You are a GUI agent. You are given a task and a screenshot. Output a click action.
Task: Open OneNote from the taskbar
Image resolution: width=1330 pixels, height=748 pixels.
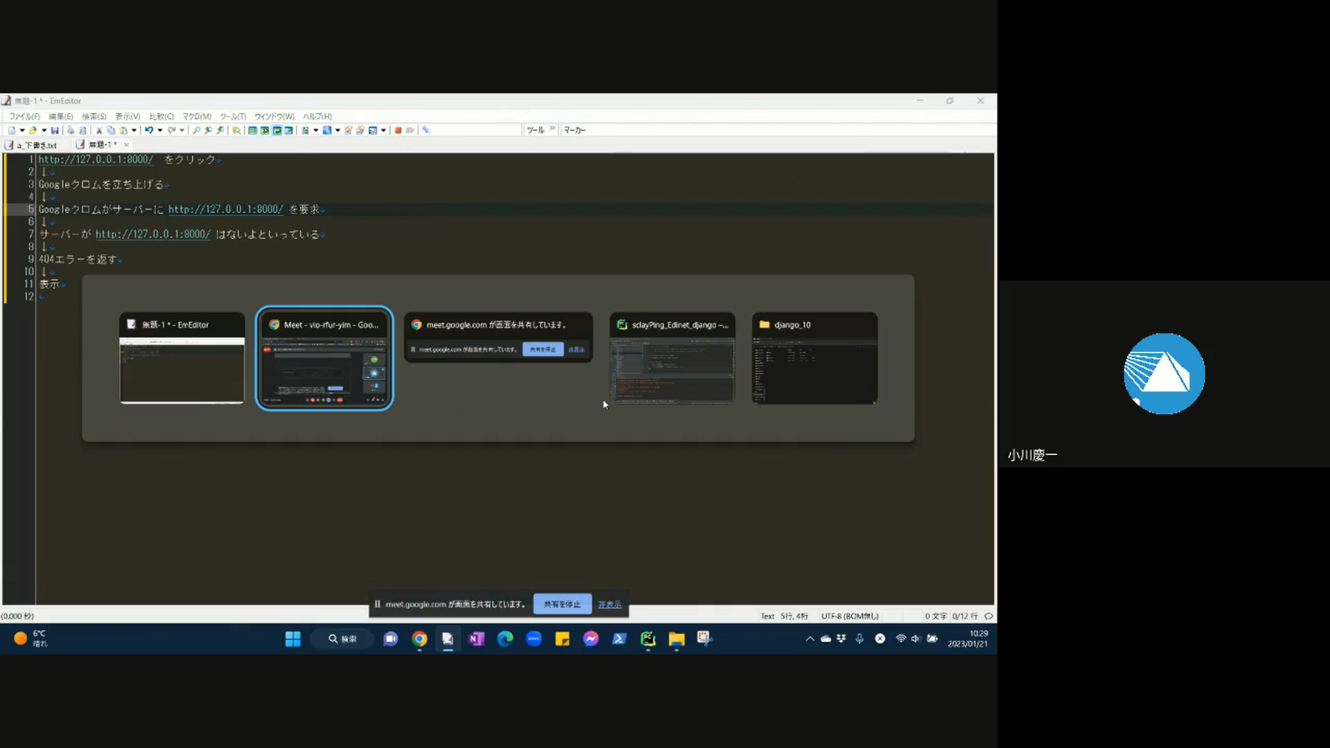477,639
